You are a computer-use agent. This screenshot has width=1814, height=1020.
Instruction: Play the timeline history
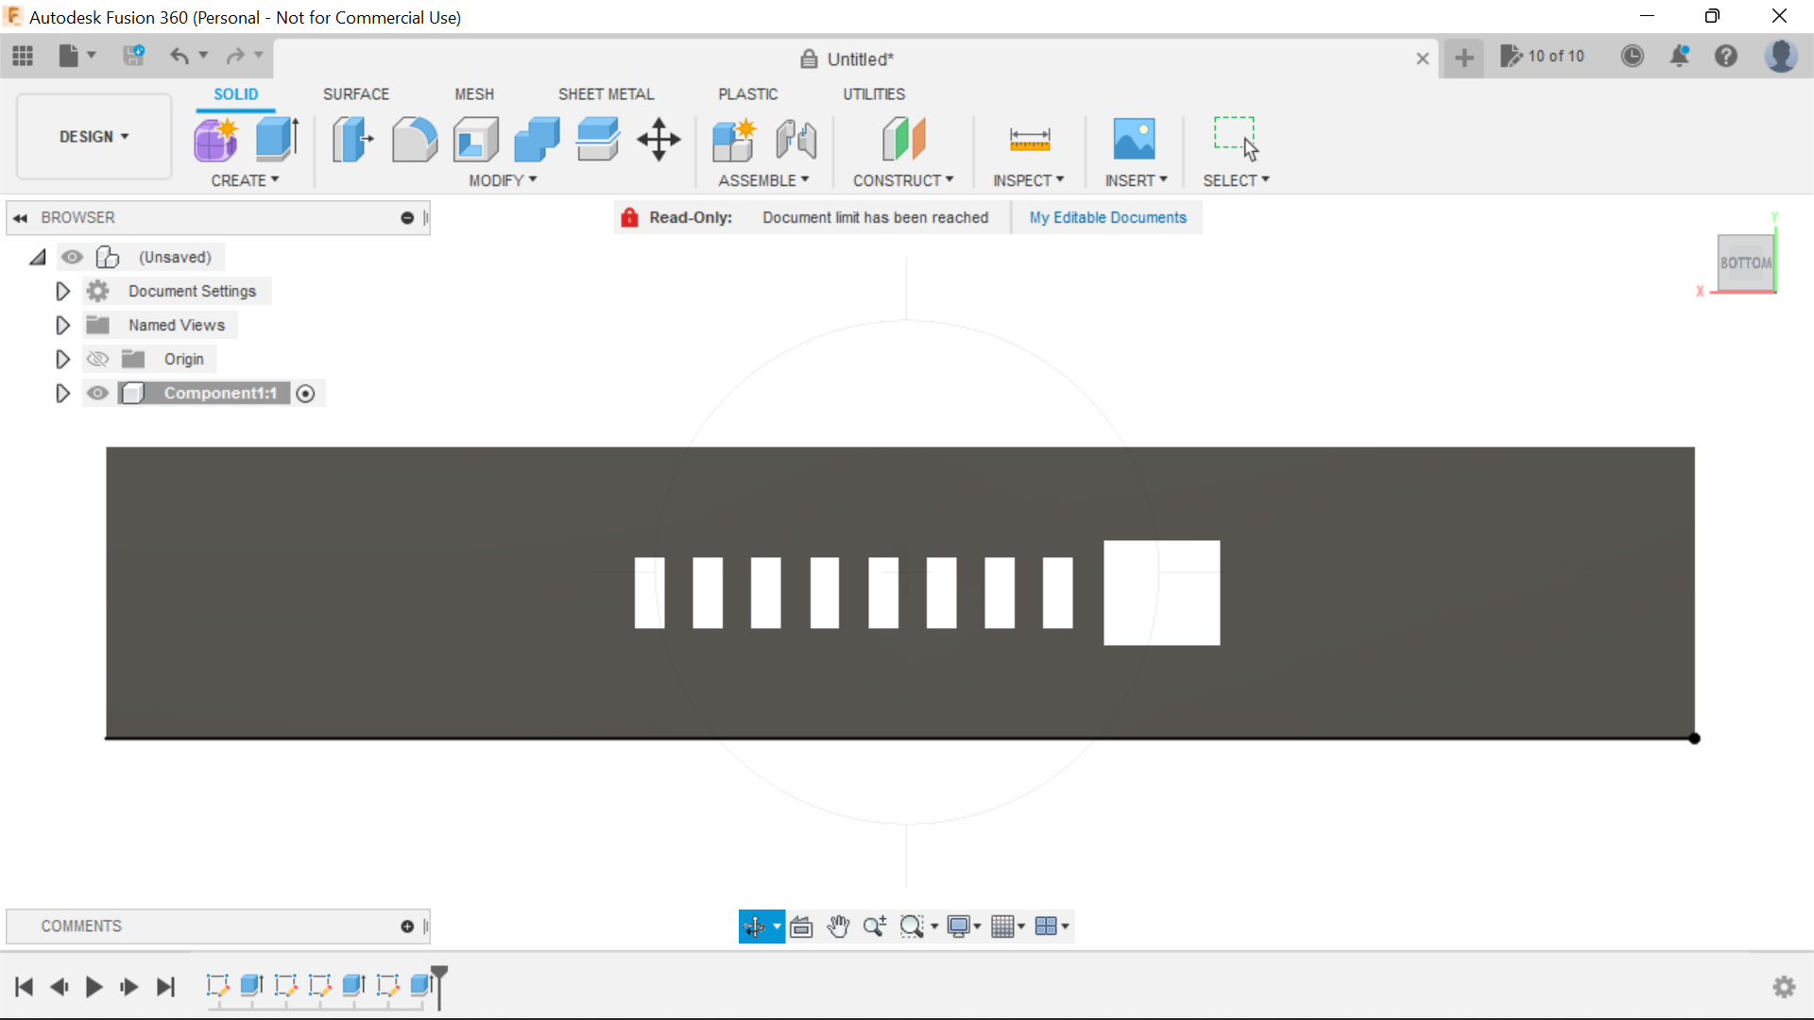pyautogui.click(x=94, y=986)
